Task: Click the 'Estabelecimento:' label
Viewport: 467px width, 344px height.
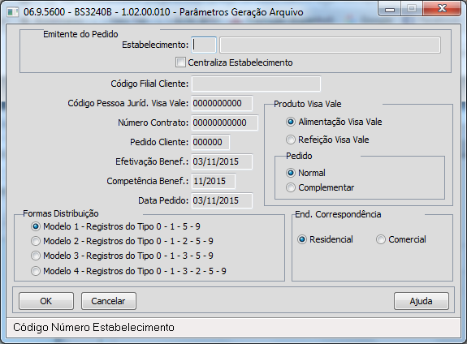Action: pos(155,45)
